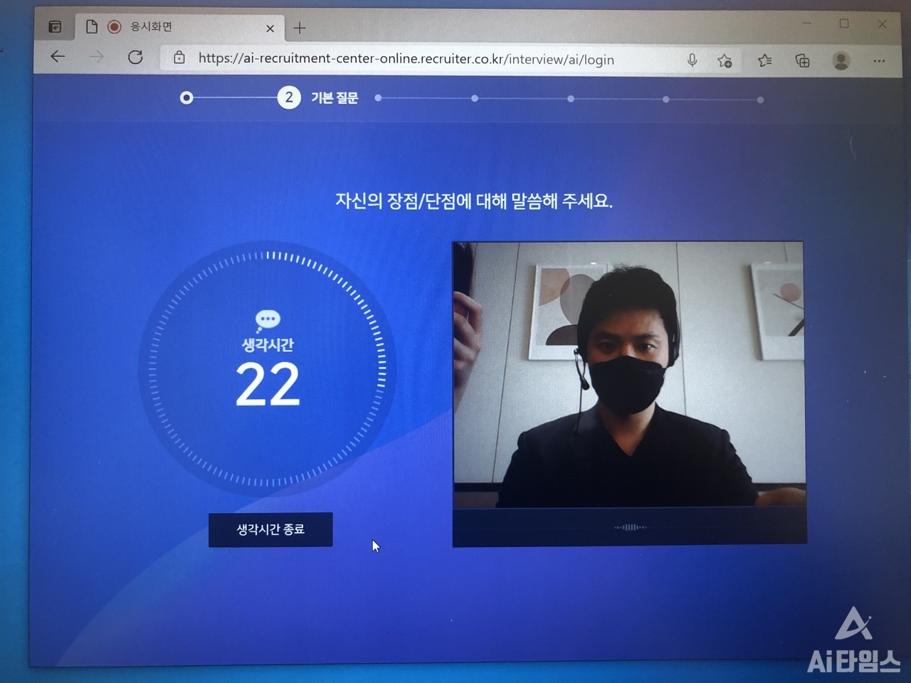The width and height of the screenshot is (911, 683).
Task: Open the Favorites list in Edge toolbar
Action: tap(764, 60)
